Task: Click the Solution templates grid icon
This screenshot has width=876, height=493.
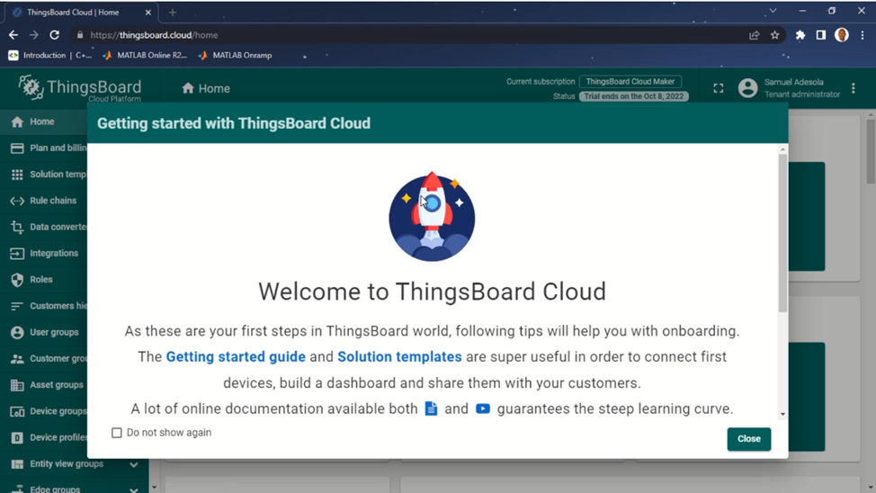Action: (17, 175)
